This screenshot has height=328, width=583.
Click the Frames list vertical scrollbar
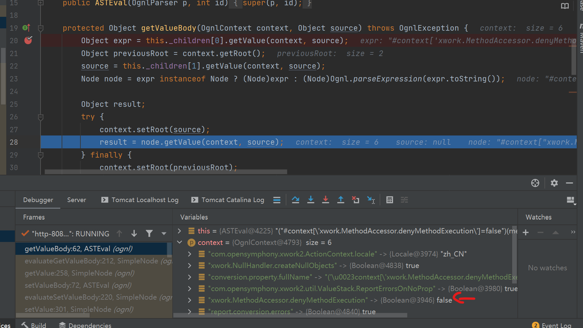169,250
